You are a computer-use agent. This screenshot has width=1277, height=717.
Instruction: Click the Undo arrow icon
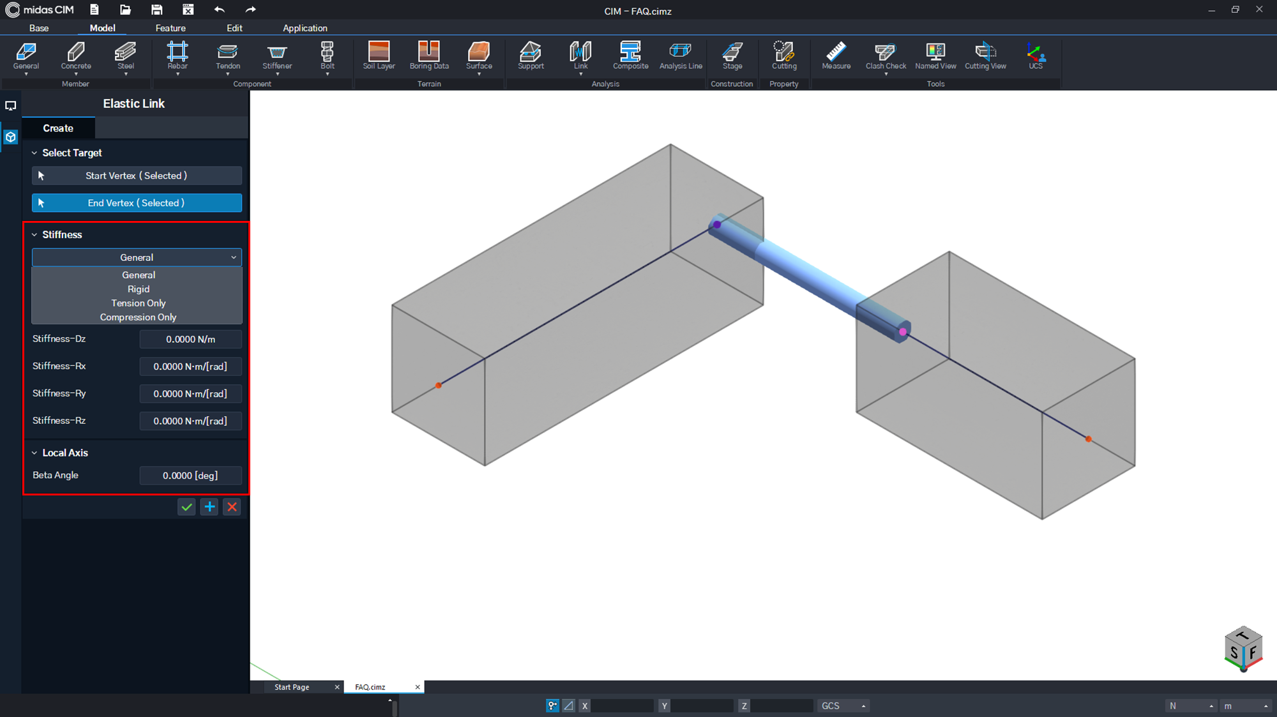tap(219, 10)
